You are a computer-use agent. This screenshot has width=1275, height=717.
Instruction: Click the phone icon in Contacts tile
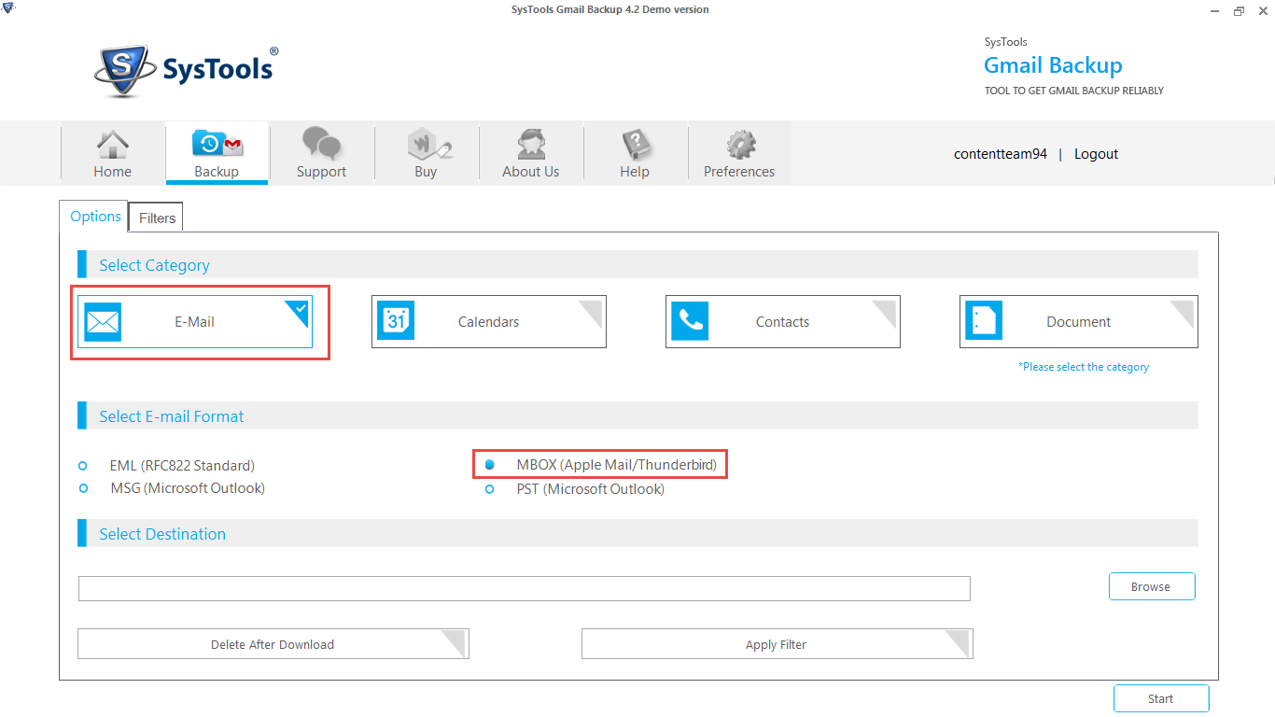691,321
